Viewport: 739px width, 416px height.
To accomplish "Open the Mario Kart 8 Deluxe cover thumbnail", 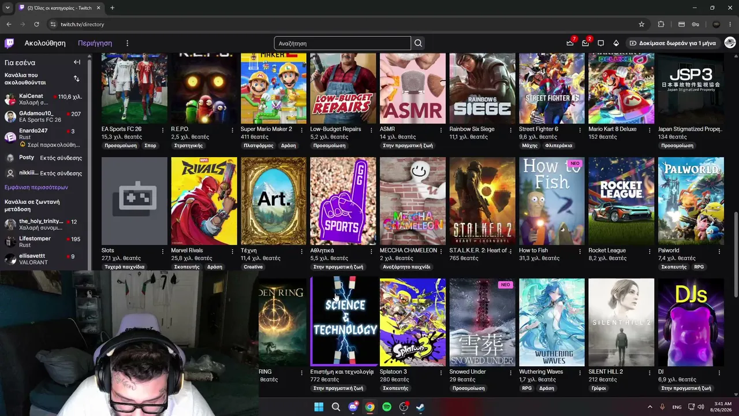I will (621, 88).
